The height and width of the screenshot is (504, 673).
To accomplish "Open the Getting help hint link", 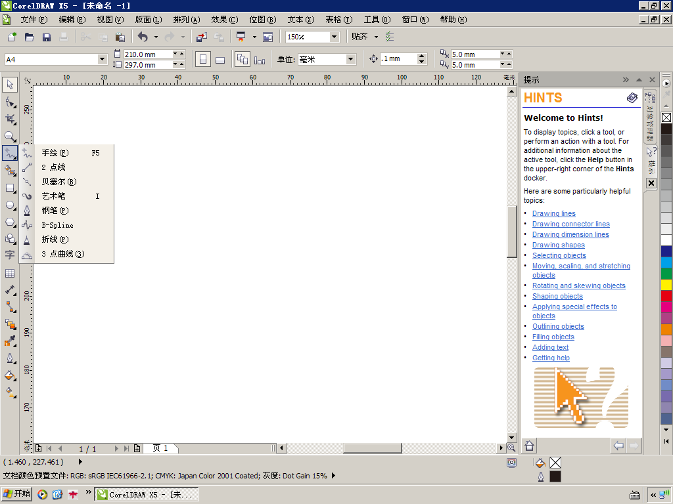I will (551, 358).
